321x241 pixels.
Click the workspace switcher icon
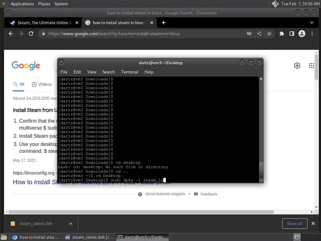point(297,237)
